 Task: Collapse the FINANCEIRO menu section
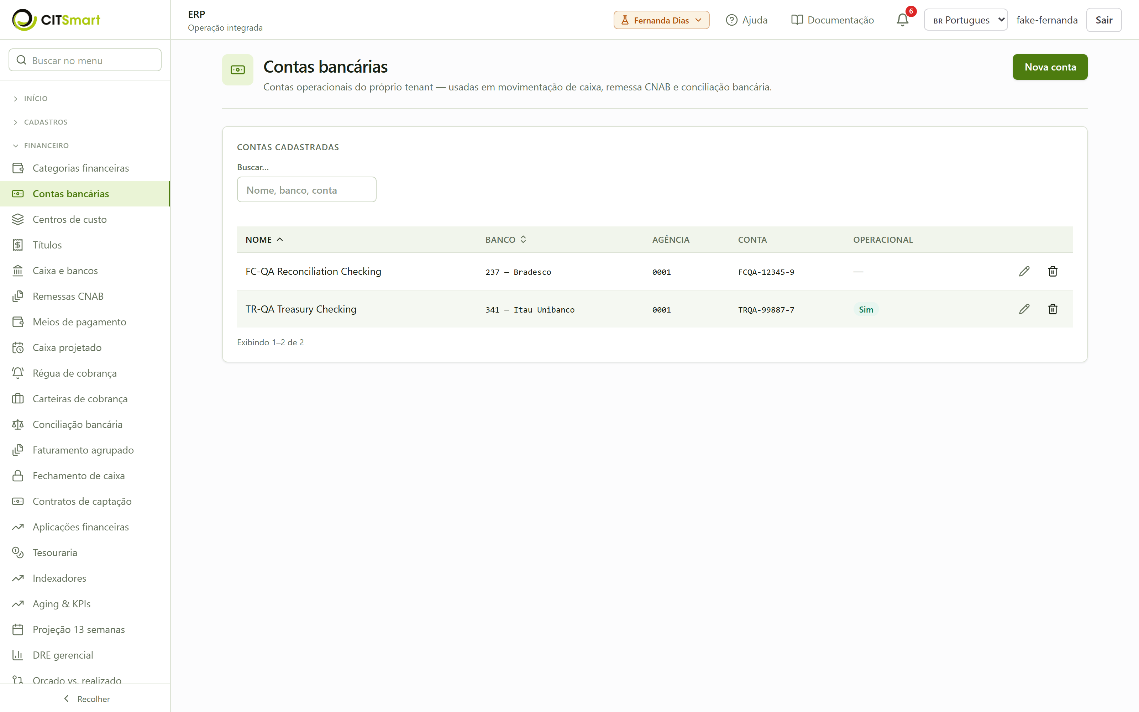[41, 146]
